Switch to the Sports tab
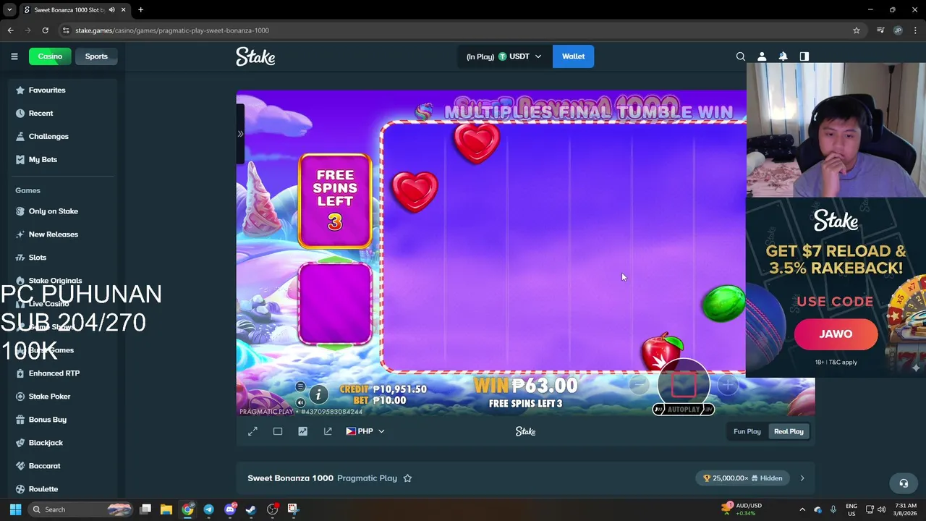This screenshot has width=926, height=521. [96, 56]
